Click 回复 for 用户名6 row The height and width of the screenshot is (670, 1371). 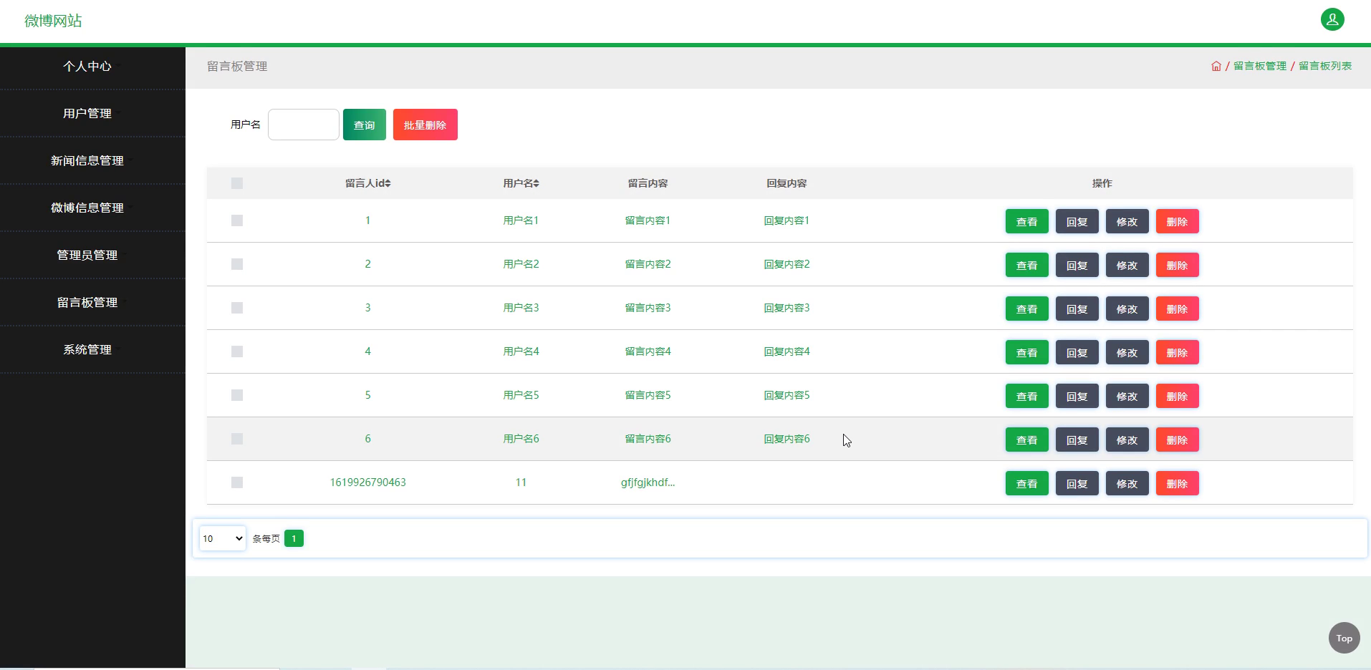click(x=1077, y=440)
